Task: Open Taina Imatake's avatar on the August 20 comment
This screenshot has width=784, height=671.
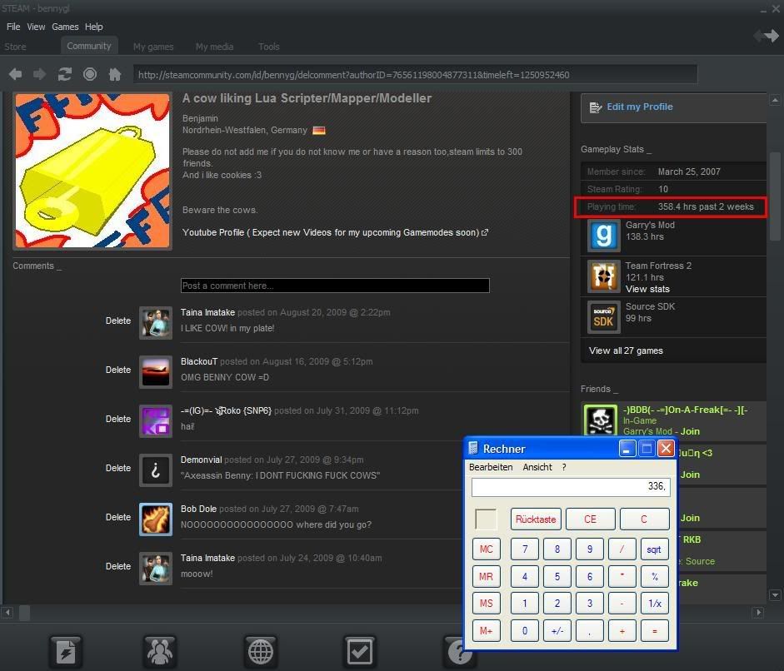Action: 156,323
